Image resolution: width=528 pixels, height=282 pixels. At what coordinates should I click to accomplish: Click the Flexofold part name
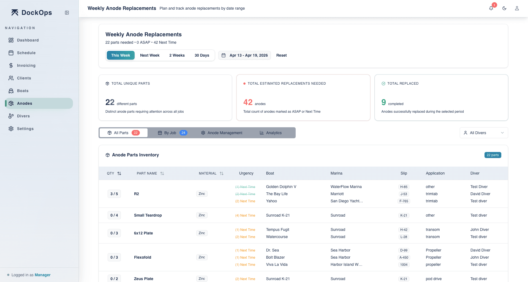point(143,257)
